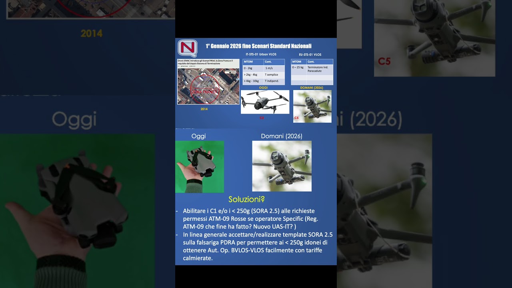The image size is (512, 288).
Task: Select the "0 - 2kg" table cell
Action: coord(253,68)
